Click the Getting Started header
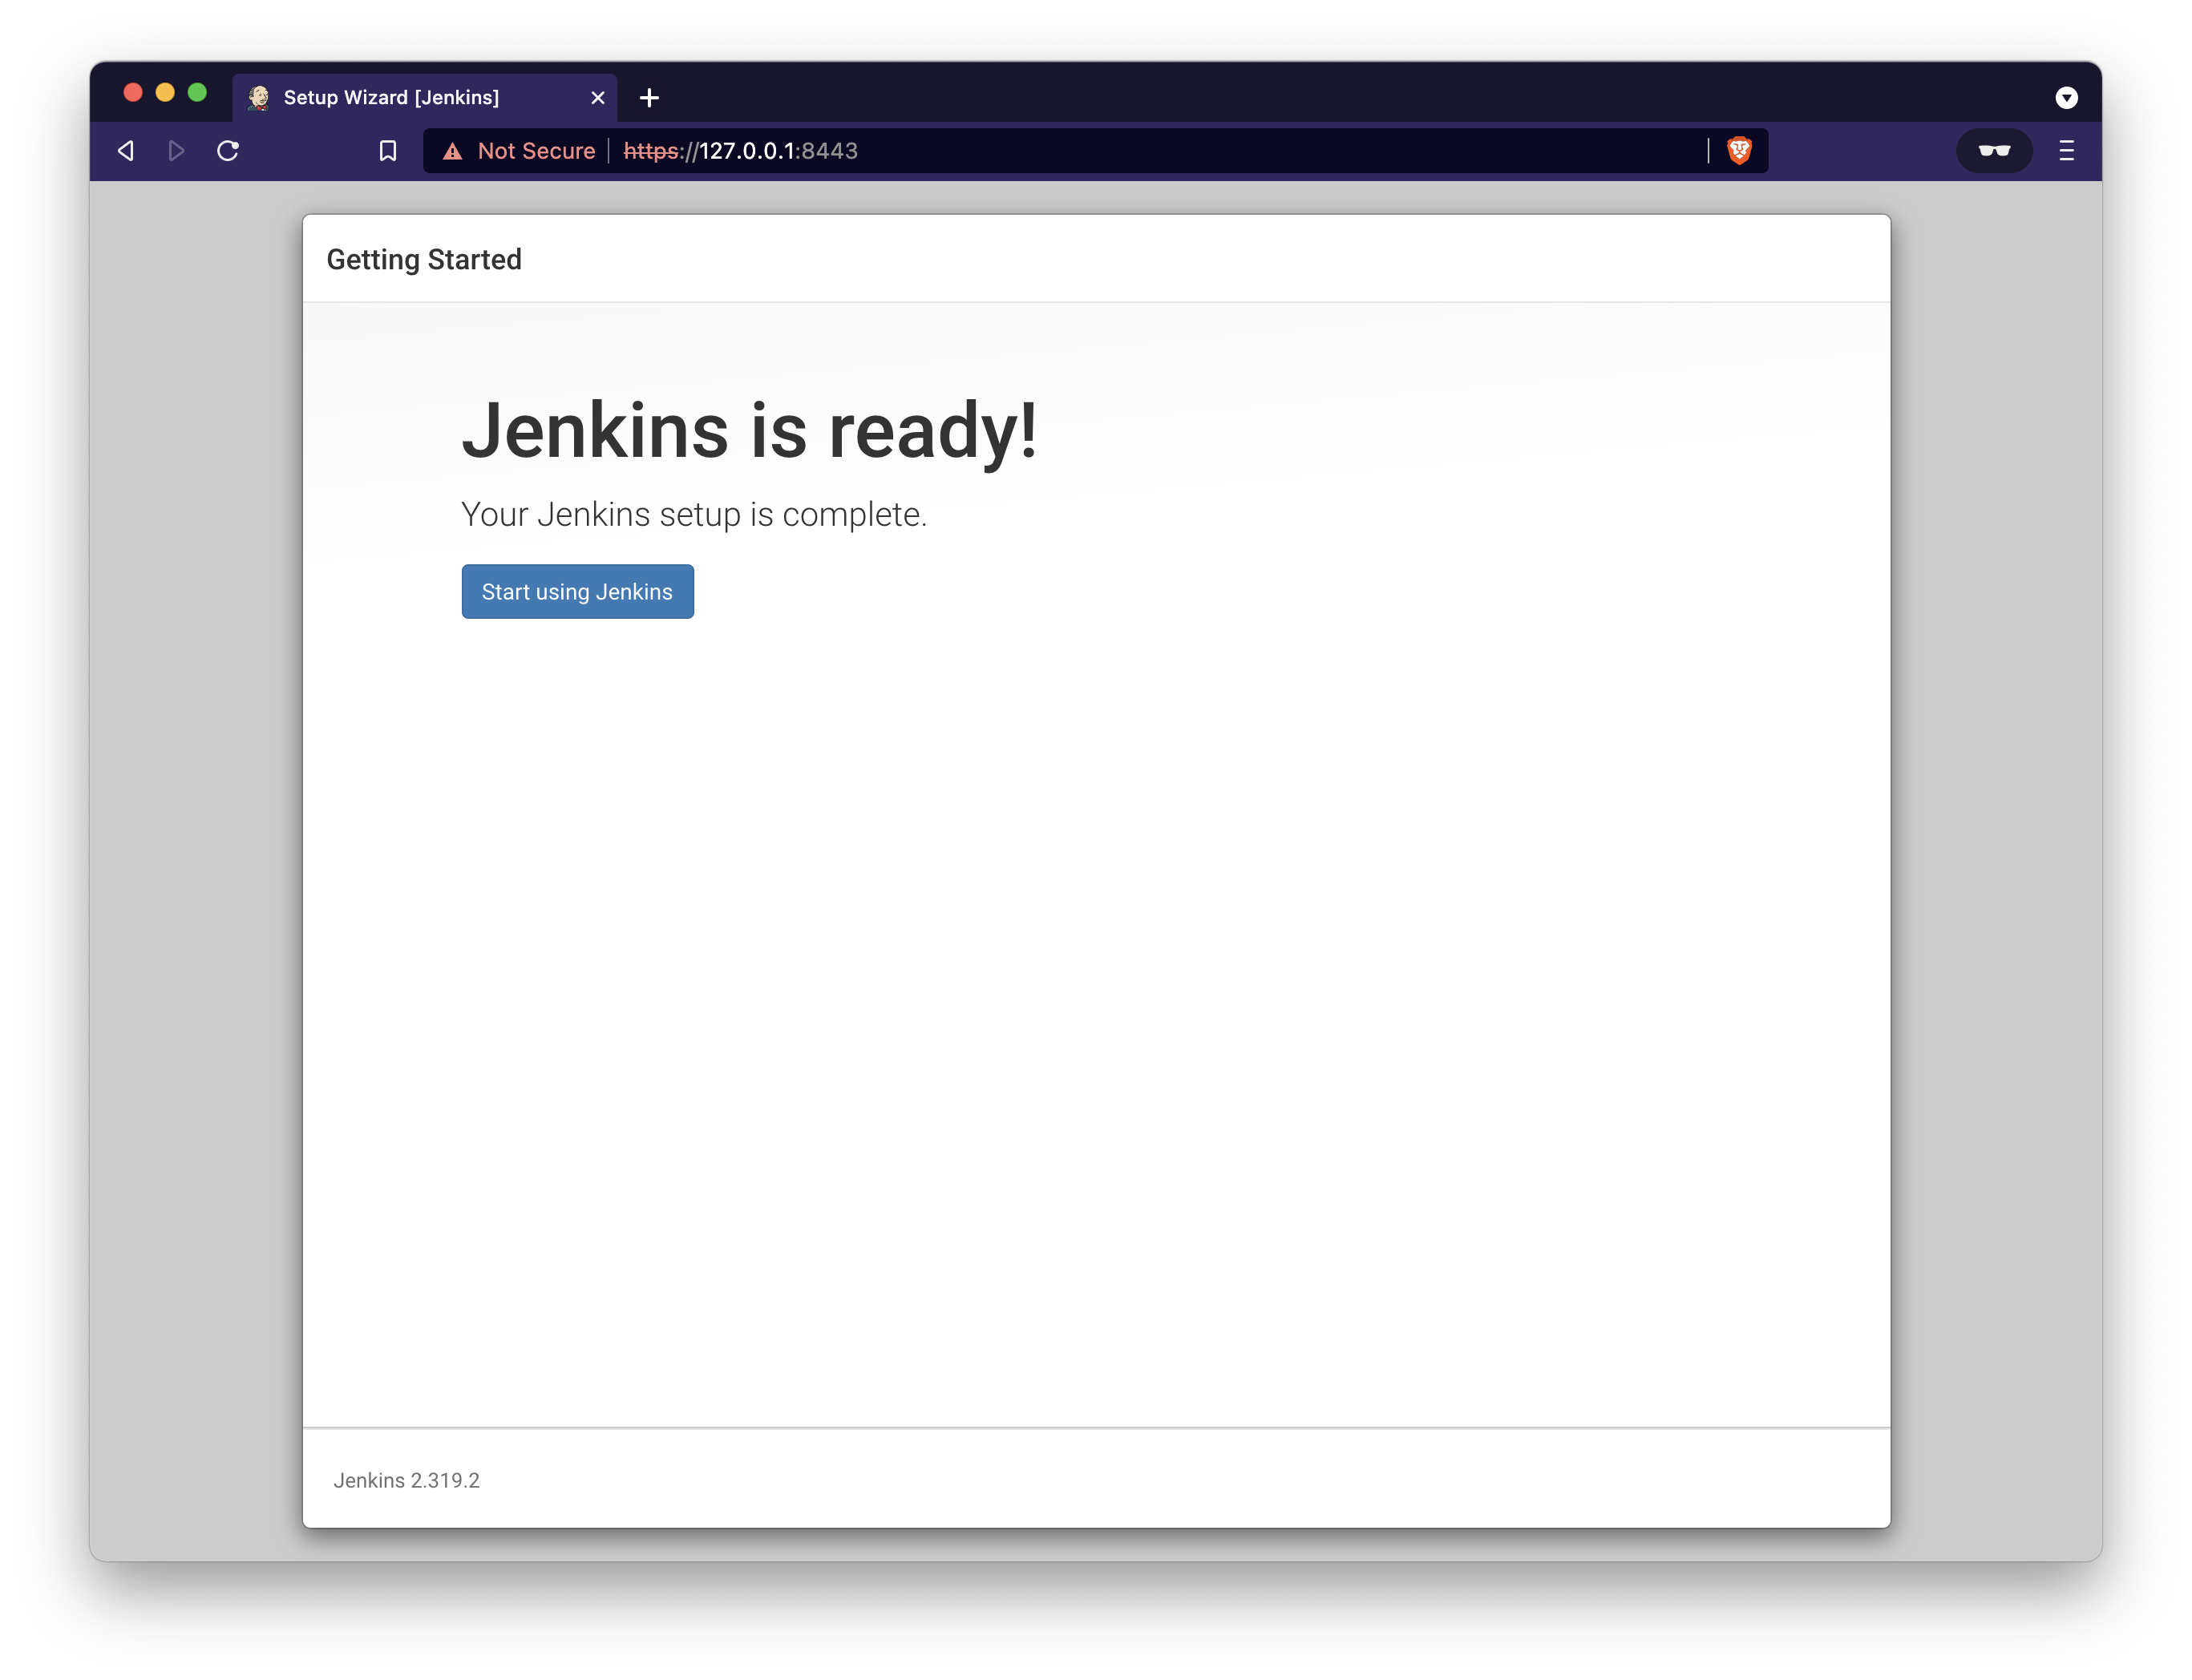Image resolution: width=2192 pixels, height=1680 pixels. (424, 260)
